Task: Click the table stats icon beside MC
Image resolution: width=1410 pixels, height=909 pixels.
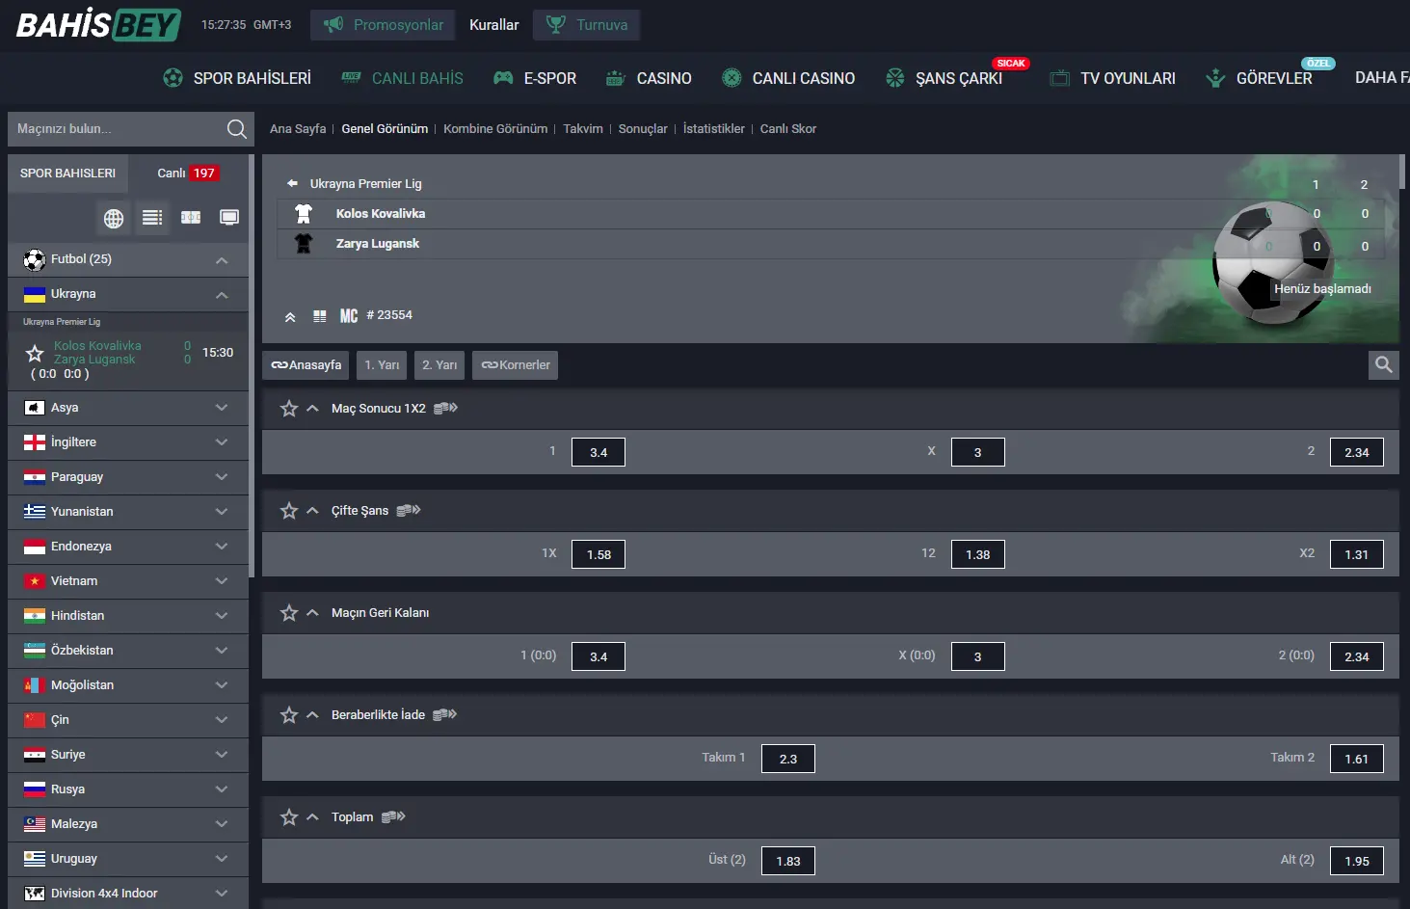Action: 320,316
